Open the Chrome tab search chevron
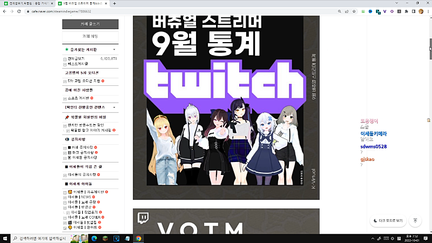The height and width of the screenshot is (243, 432). pos(396,3)
